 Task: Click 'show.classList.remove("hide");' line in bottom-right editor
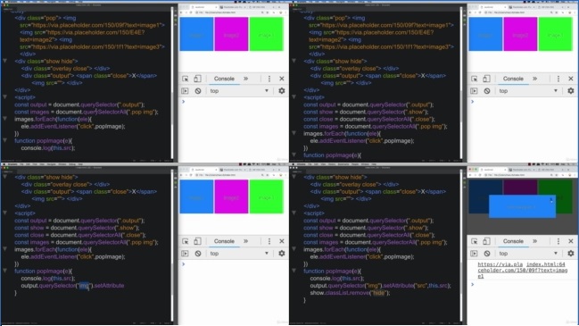[350, 293]
